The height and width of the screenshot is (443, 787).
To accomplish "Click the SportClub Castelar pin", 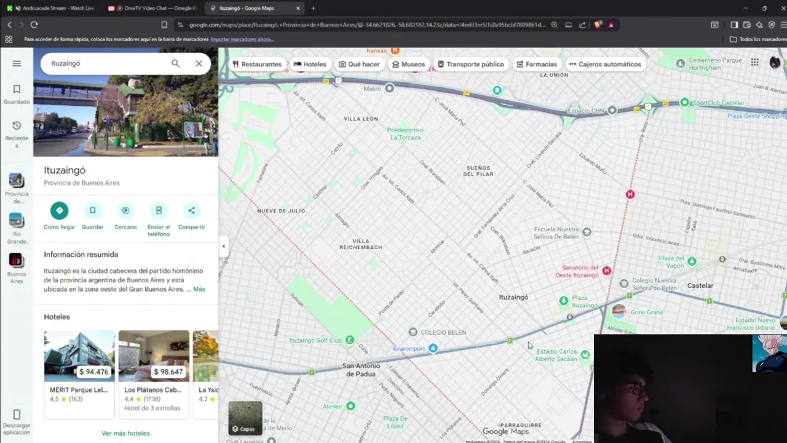I will [x=684, y=103].
